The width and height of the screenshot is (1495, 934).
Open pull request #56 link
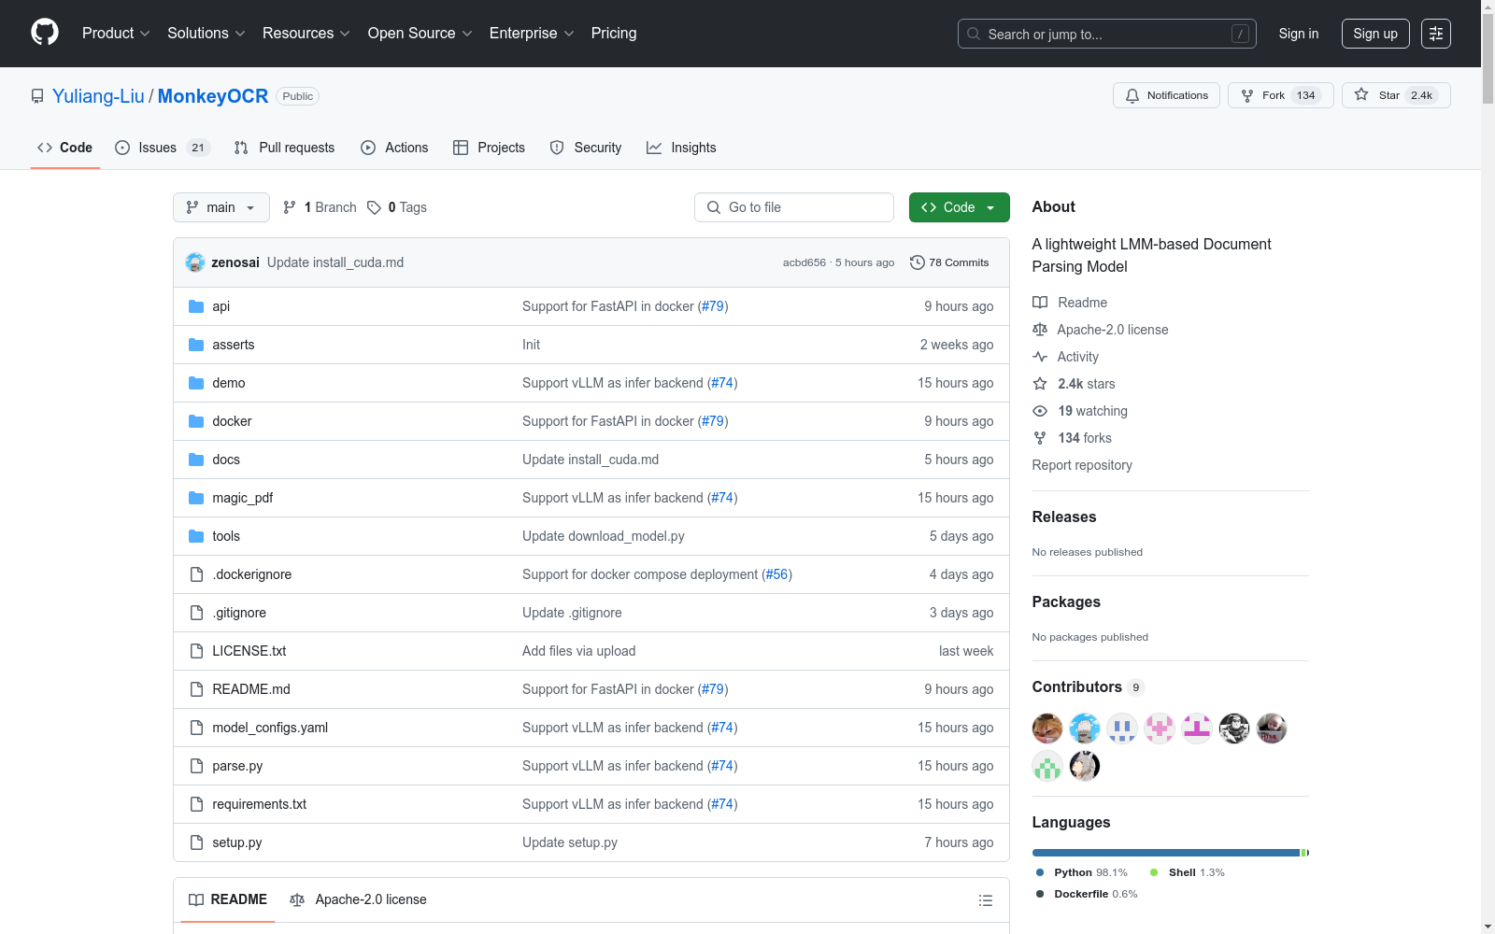tap(776, 574)
